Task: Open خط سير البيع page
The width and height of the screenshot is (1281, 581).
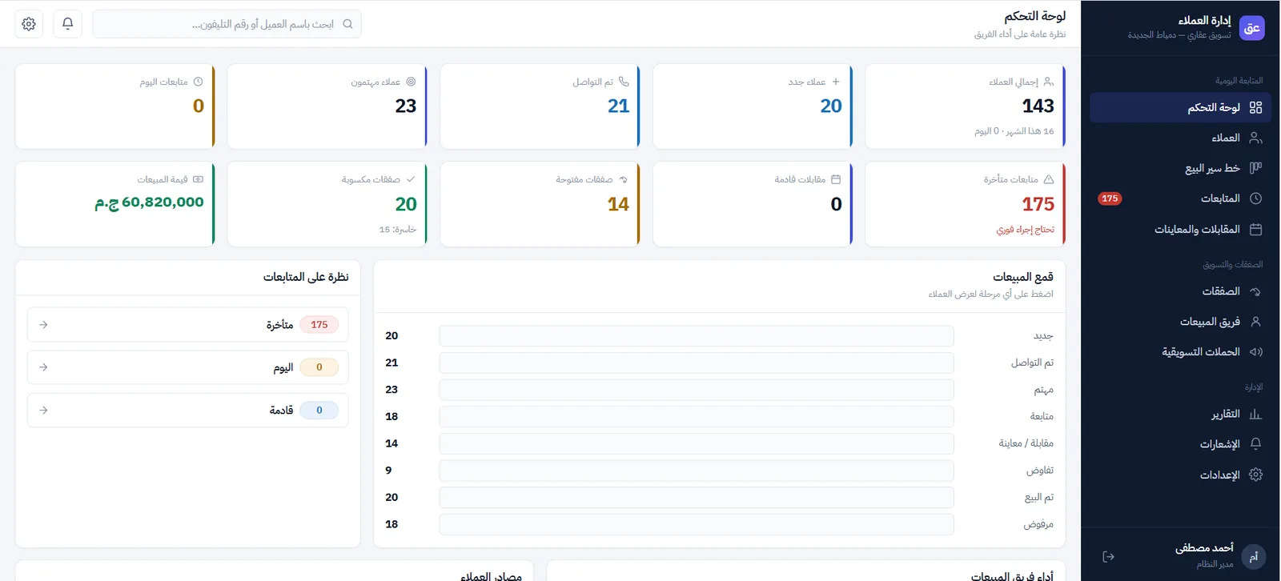Action: [1180, 168]
